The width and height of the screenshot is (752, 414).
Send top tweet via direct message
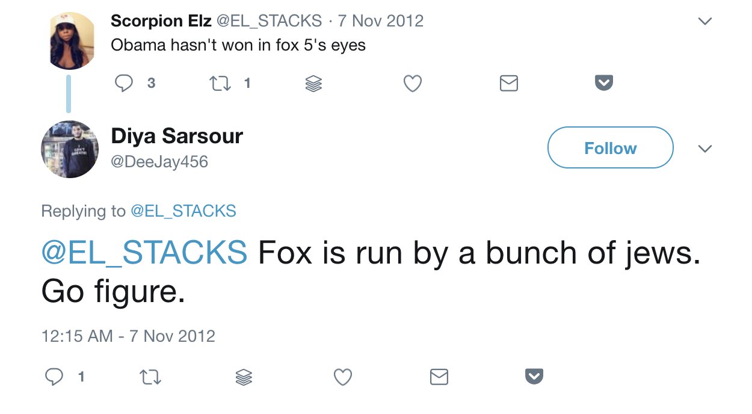tap(509, 84)
